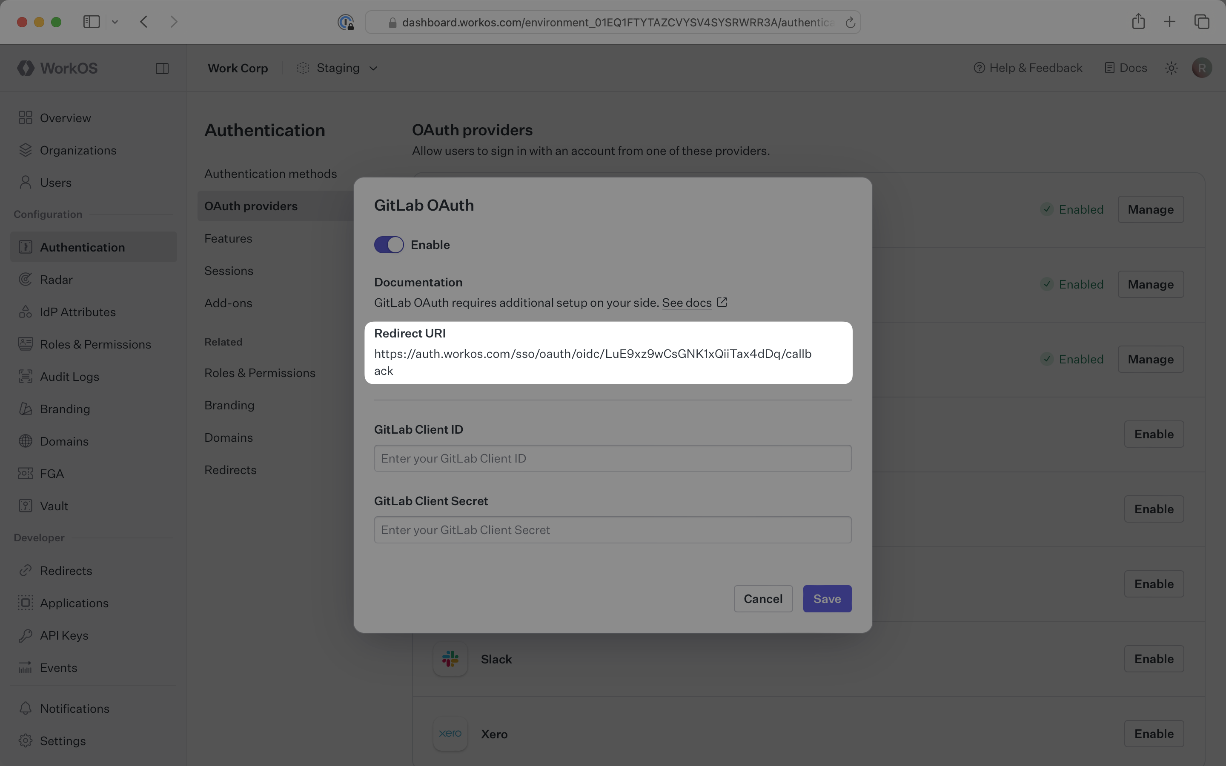The image size is (1226, 766).
Task: Expand the chevron beside the sidebar button
Action: click(115, 21)
